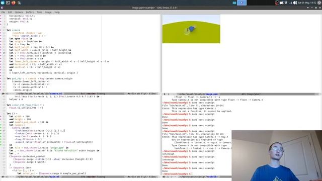Image resolution: width=322 pixels, height=181 pixels.
Task: Open the applications menu in the top panel
Action: 3,3
